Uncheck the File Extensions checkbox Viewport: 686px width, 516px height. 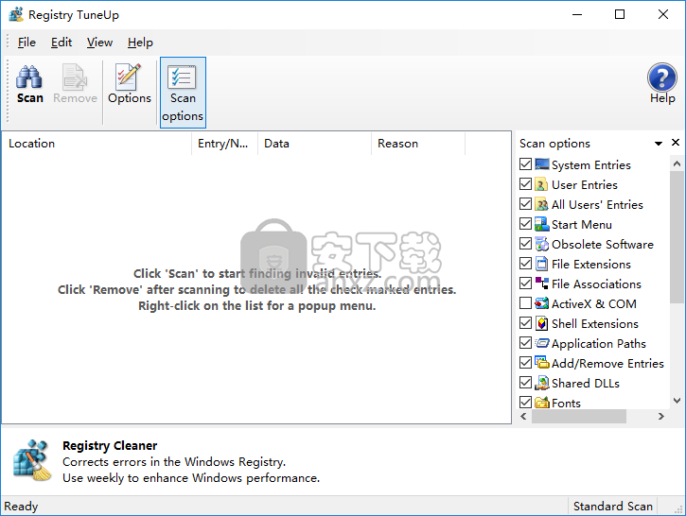(525, 264)
